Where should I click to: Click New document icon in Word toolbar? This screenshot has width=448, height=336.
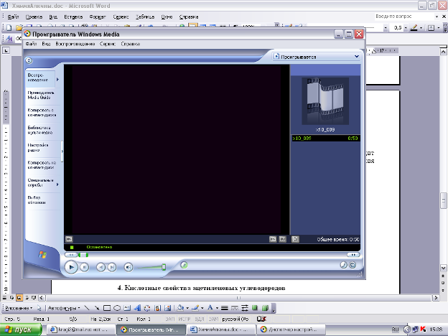point(9,27)
